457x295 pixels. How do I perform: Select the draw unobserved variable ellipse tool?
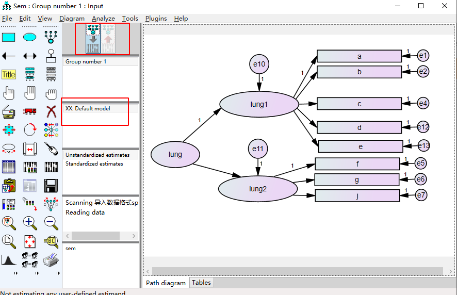click(30, 37)
